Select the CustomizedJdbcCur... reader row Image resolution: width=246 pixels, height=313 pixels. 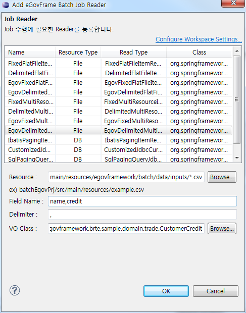tap(119, 150)
